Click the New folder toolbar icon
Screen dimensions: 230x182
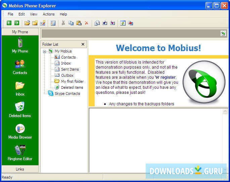pos(35,23)
